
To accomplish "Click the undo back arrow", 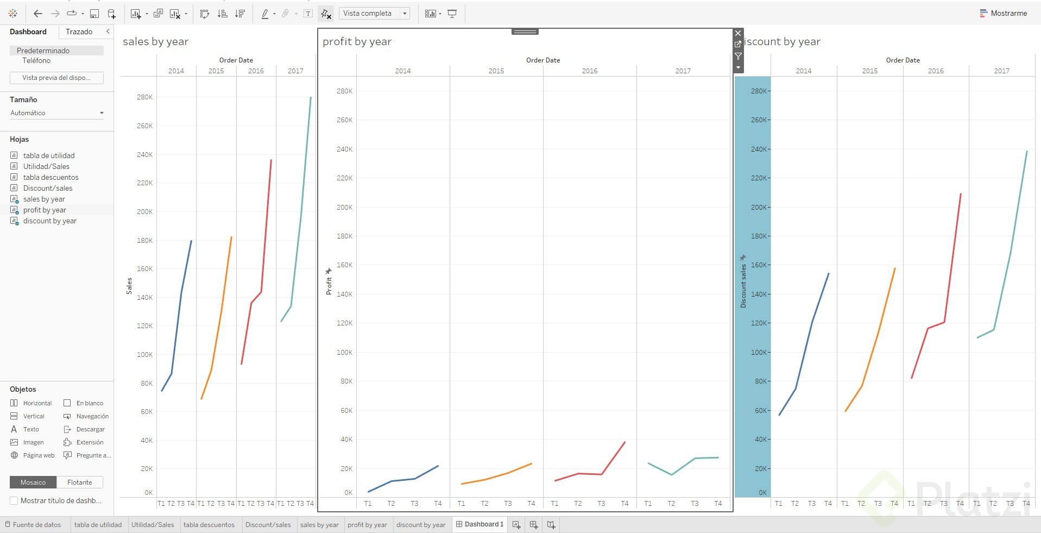I will click(x=37, y=14).
